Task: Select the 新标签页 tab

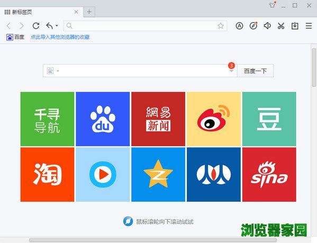Action: 41,12
